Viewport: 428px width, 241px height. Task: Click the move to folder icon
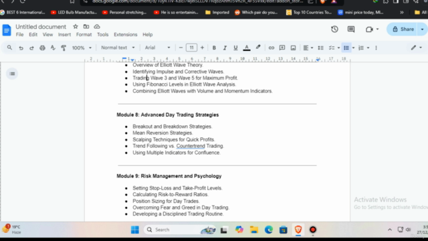86,27
